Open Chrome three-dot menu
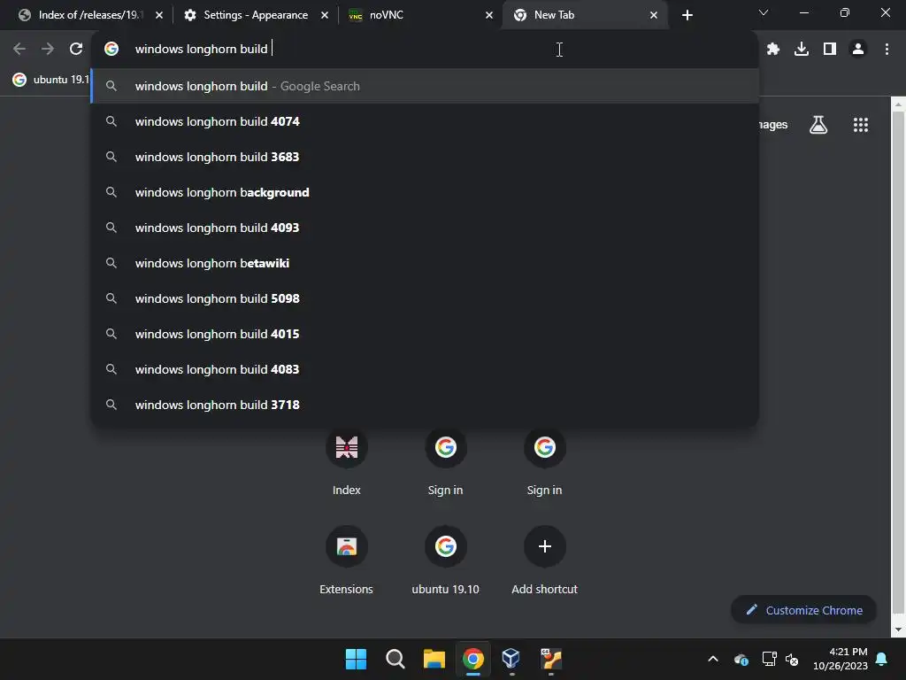906x680 pixels. pyautogui.click(x=887, y=50)
